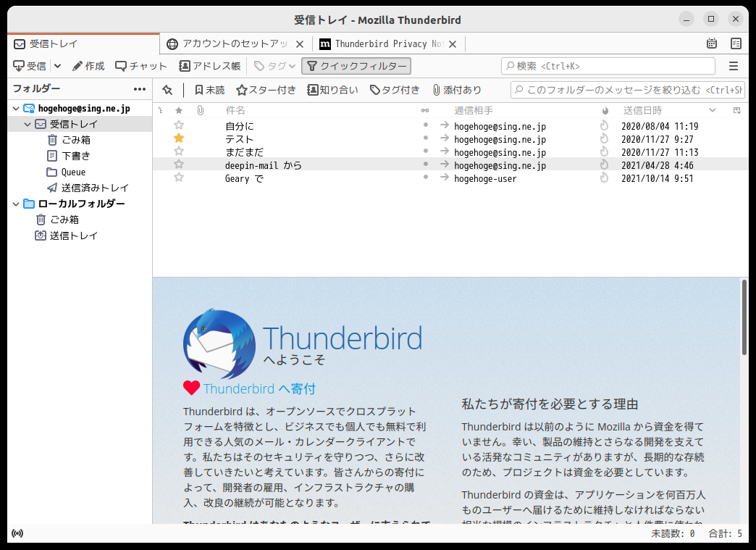The height and width of the screenshot is (550, 756).
Task: Unstar the テスト message
Action: click(179, 138)
